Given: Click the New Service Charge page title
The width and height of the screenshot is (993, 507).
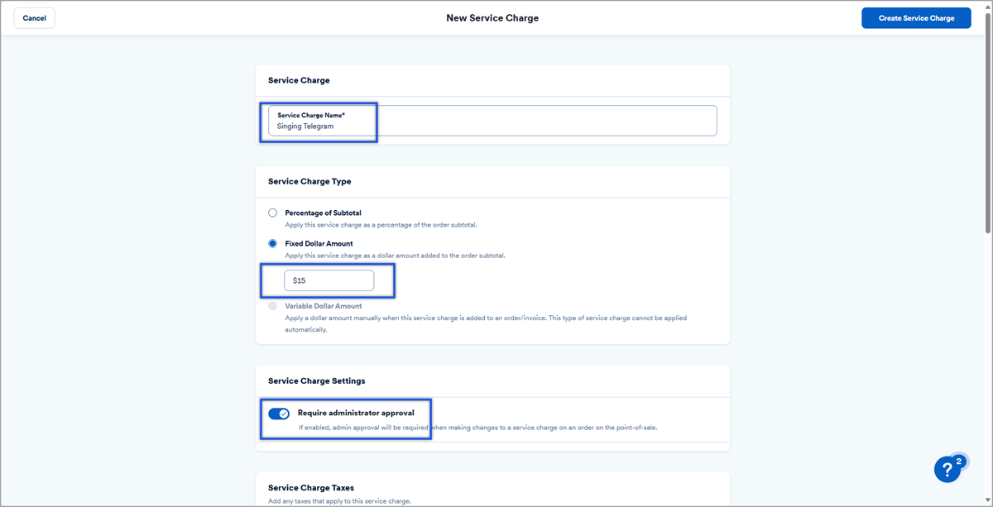Looking at the screenshot, I should pyautogui.click(x=492, y=17).
